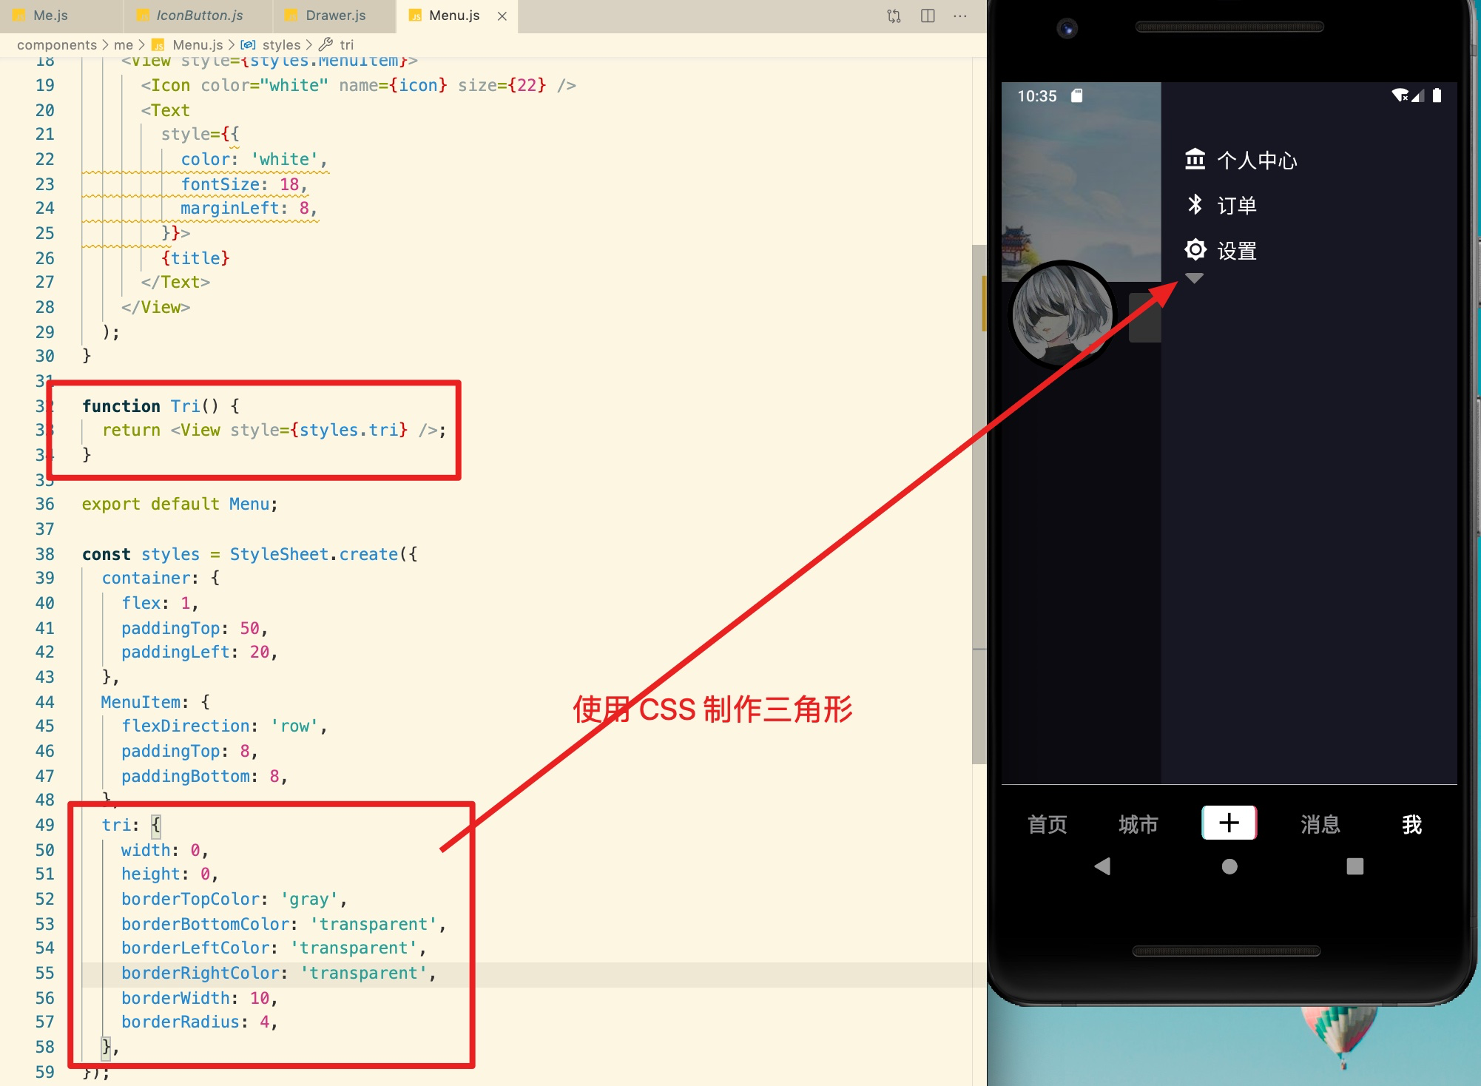Switch to the Drawer.js tab

pos(335,16)
